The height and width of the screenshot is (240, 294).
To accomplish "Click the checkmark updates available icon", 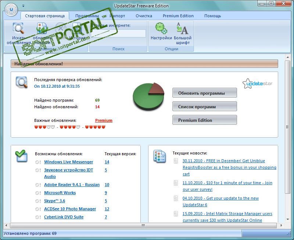I will [21, 156].
